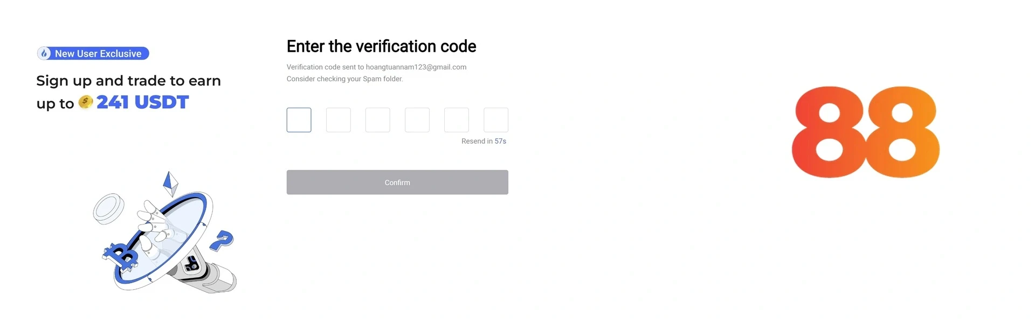Click the third verification code box
The image size is (1035, 323).
[x=378, y=120]
